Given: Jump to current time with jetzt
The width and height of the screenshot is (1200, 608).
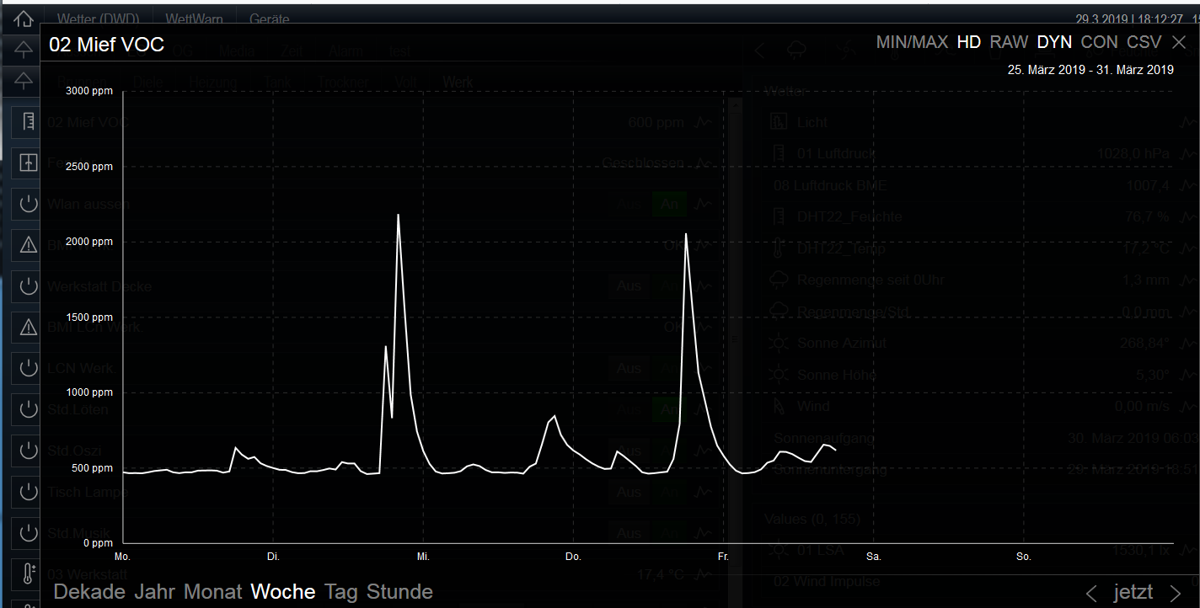Looking at the screenshot, I should (x=1133, y=593).
